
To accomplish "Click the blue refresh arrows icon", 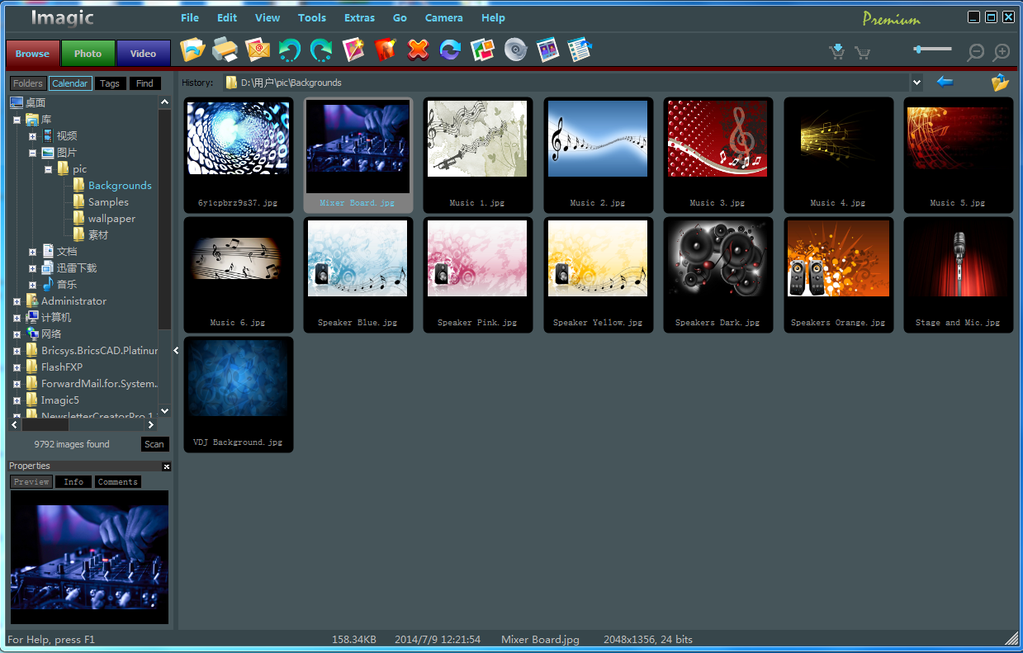I will point(450,50).
